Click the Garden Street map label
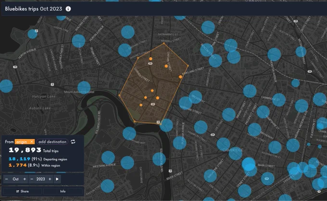Viewport: 327px width, 201px height. (x=142, y=75)
